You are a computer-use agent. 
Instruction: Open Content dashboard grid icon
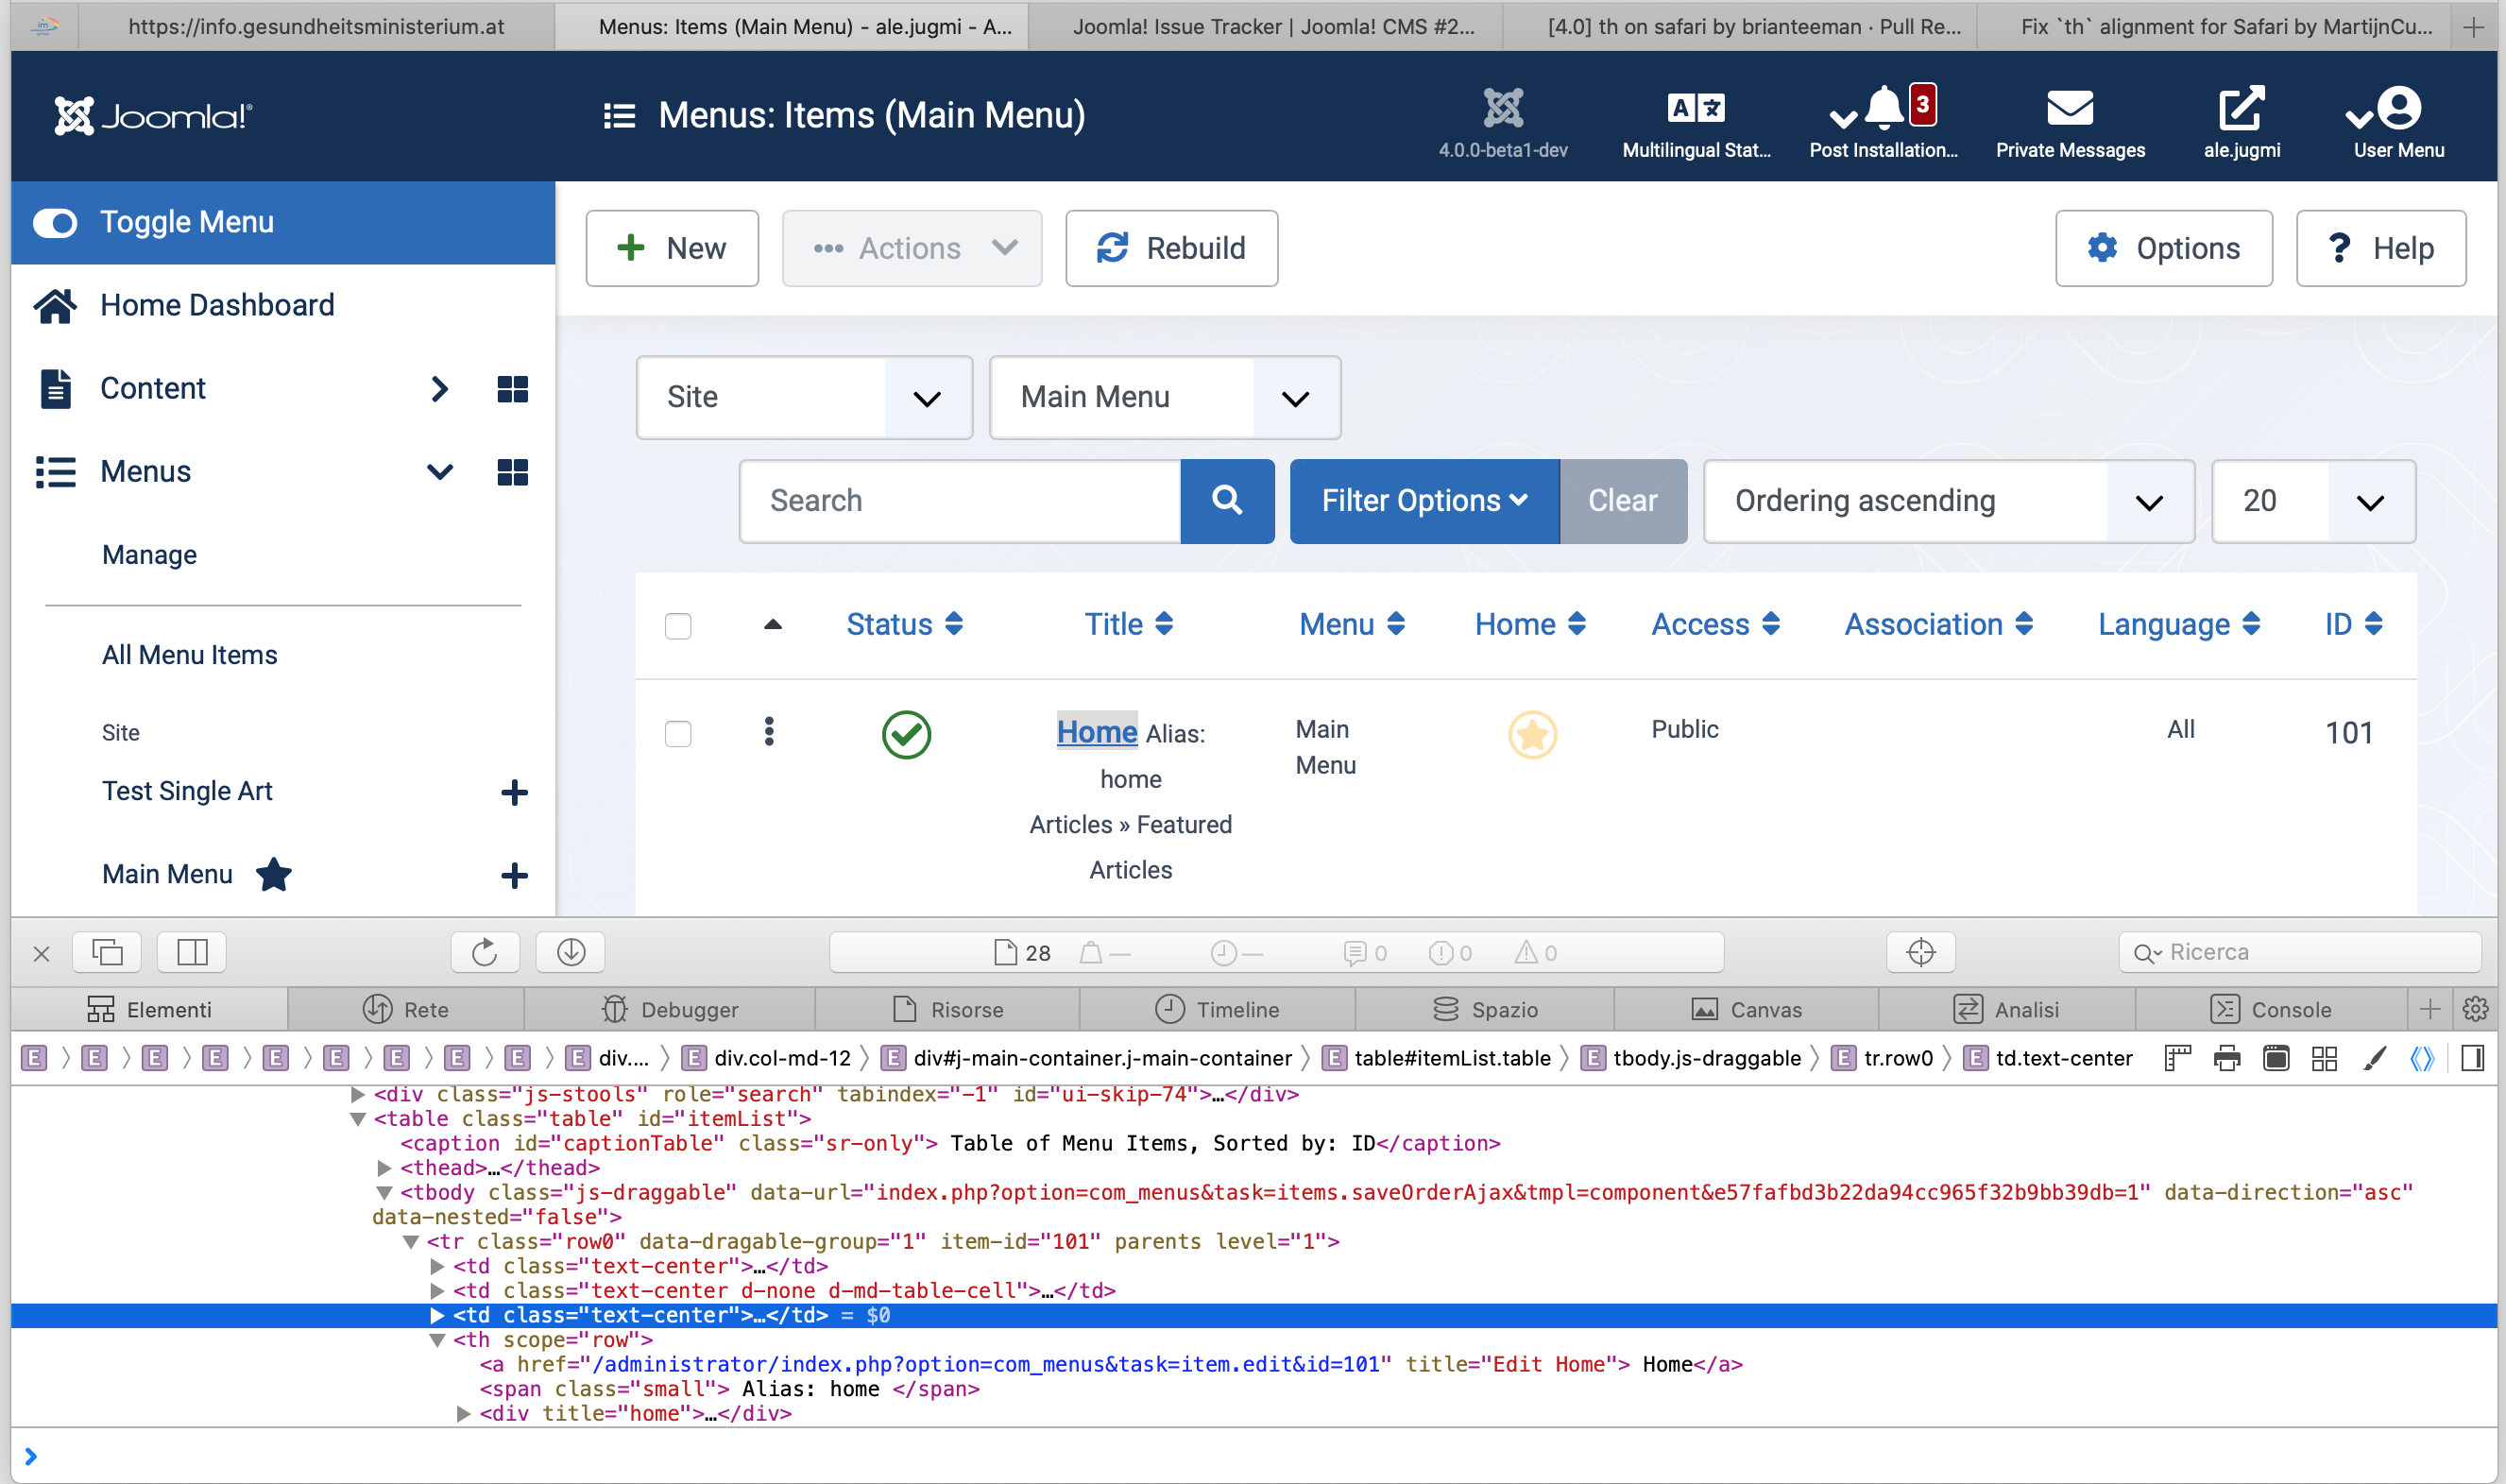pyautogui.click(x=512, y=389)
